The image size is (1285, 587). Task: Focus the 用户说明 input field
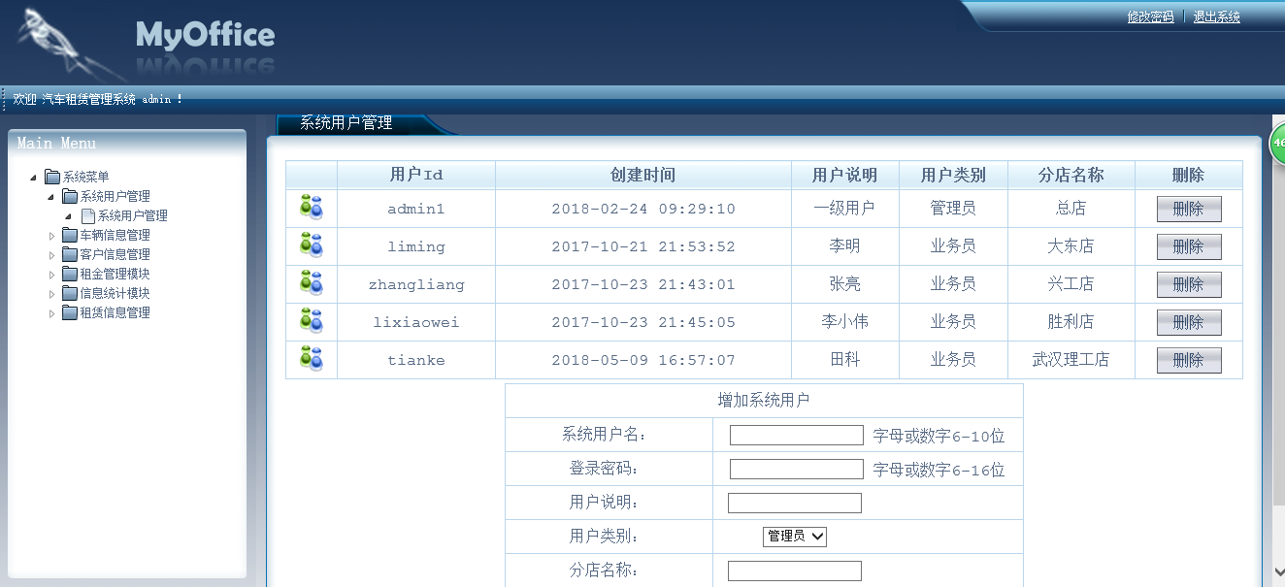[x=794, y=503]
